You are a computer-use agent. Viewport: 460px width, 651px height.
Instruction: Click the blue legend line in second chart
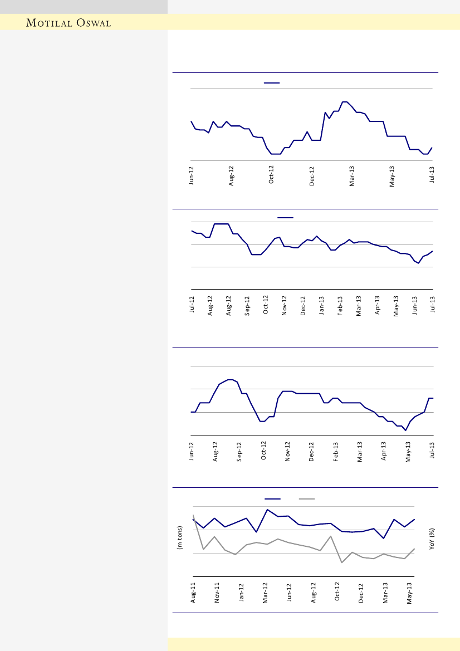coord(285,217)
